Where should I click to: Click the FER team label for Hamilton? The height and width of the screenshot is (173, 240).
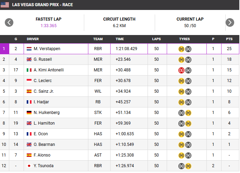pos(98,123)
